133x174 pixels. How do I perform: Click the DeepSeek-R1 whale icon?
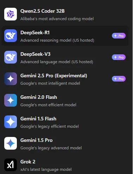(x=11, y=36)
